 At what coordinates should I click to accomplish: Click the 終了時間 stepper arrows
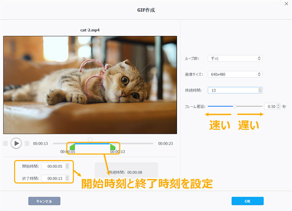click(67, 178)
